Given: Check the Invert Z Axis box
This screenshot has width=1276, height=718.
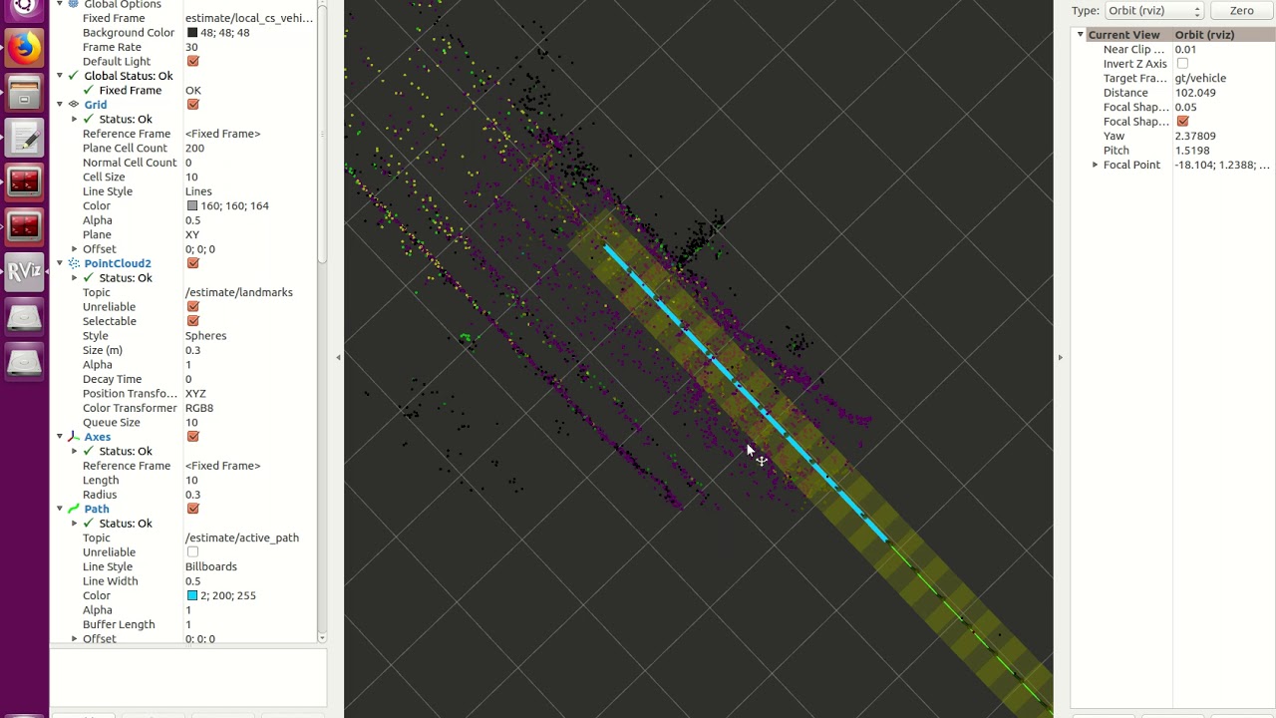Looking at the screenshot, I should point(1182,64).
